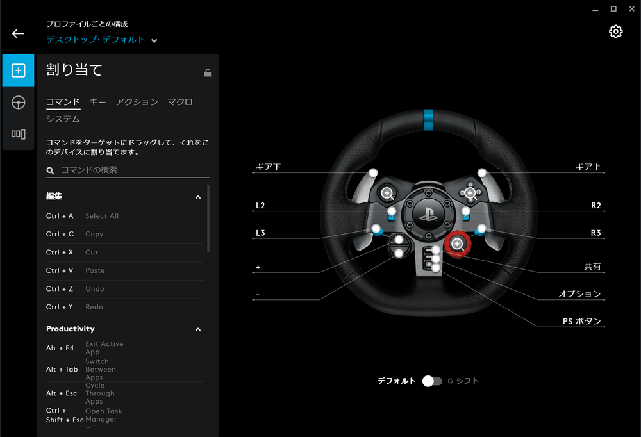Enable the G シフト toggle

[433, 381]
